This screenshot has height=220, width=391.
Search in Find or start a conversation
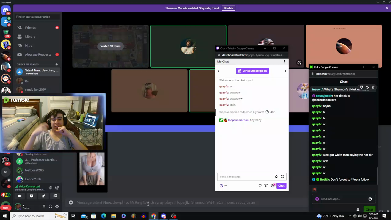[37, 17]
